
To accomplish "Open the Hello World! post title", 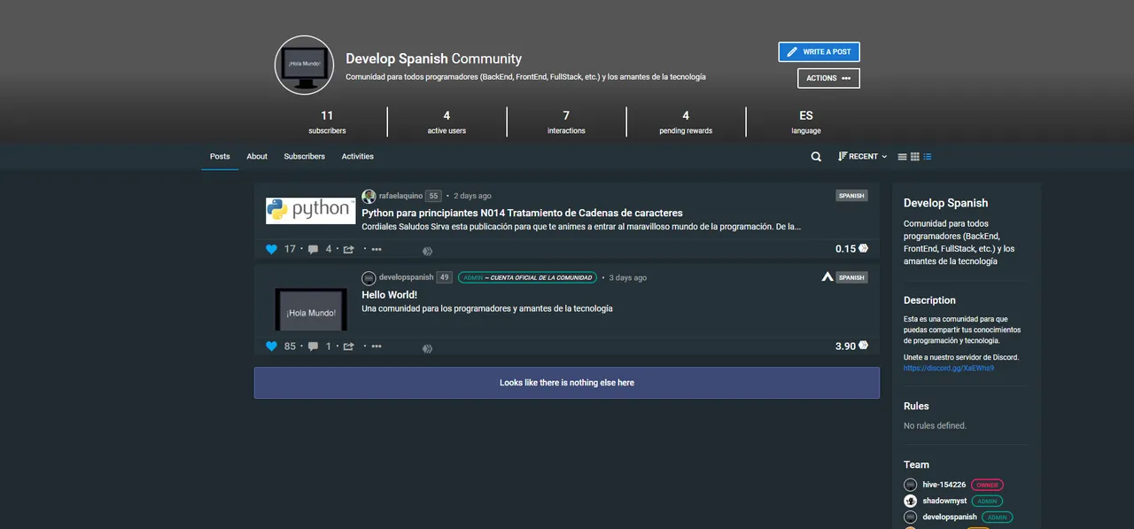I will click(x=389, y=294).
